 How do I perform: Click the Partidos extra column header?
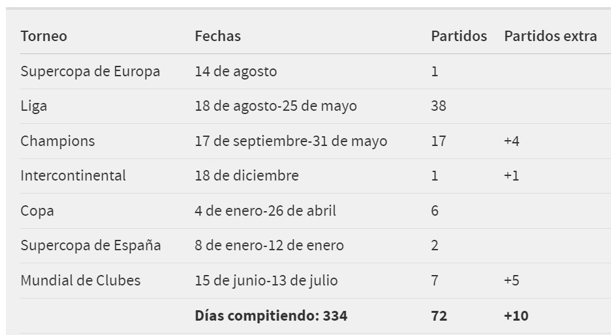(x=550, y=36)
